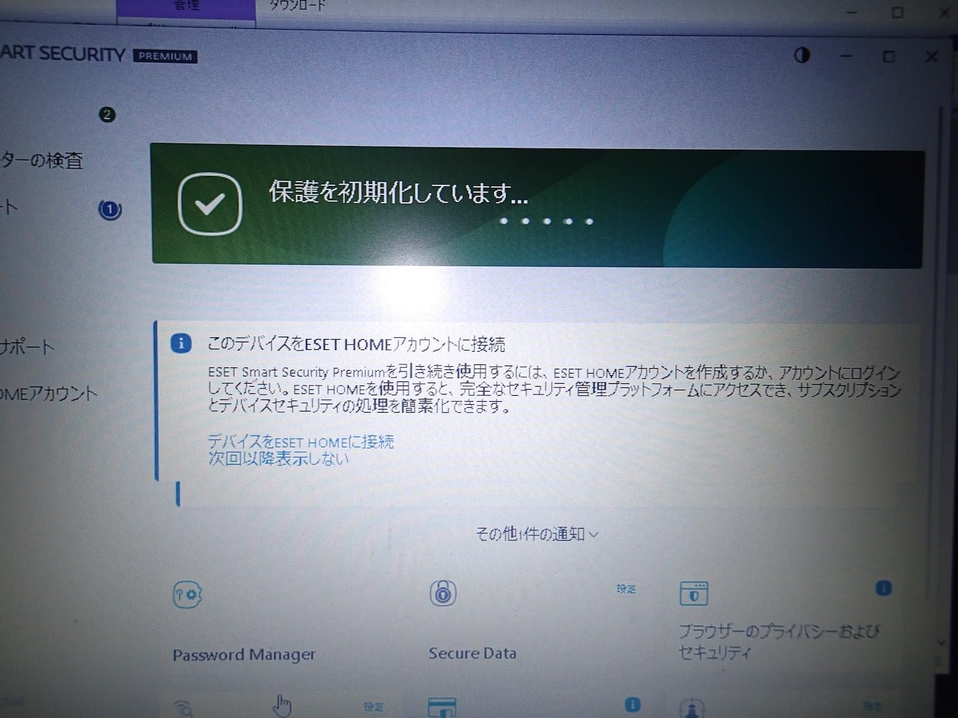Maximize the ESET Smart Security window
The width and height of the screenshot is (958, 718).
(x=889, y=57)
